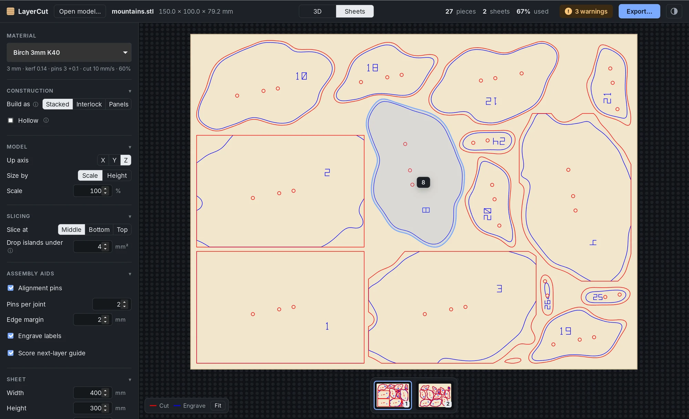This screenshot has width=689, height=419.
Task: Select sheet 1 thumbnail
Action: pos(393,395)
